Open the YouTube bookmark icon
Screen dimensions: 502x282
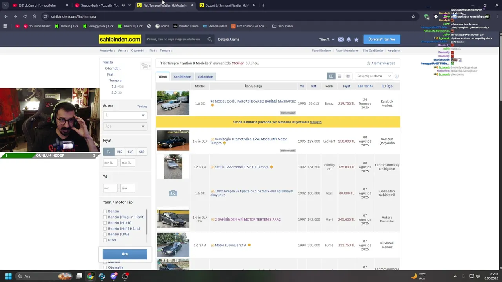click(x=17, y=26)
